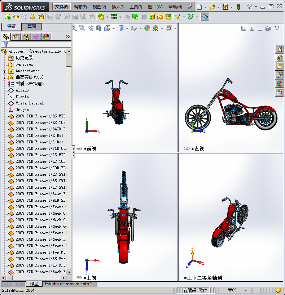Click the Help question mark icon
This screenshot has width=285, height=295.
tap(249, 6)
